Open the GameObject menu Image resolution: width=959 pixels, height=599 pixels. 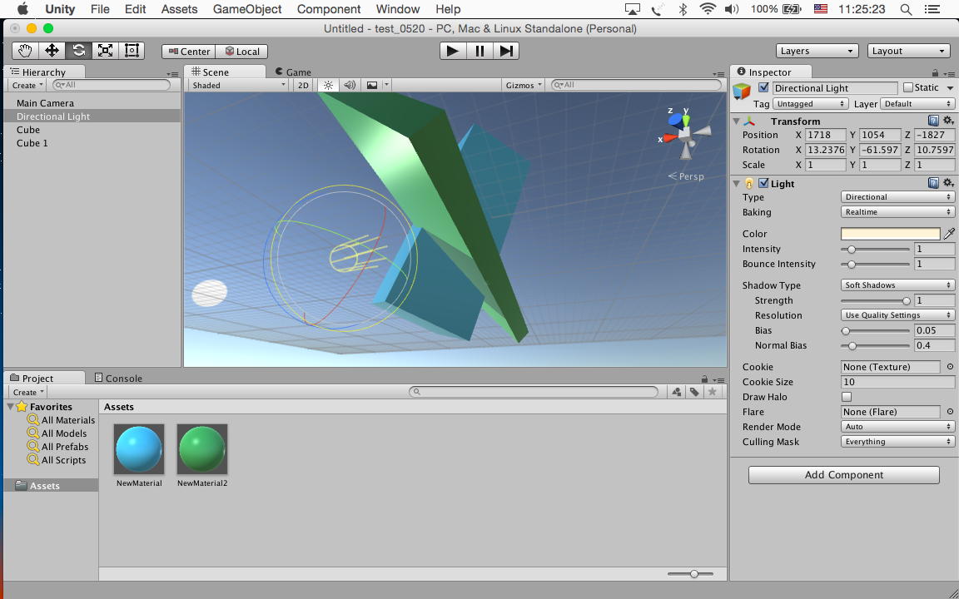[x=247, y=9]
